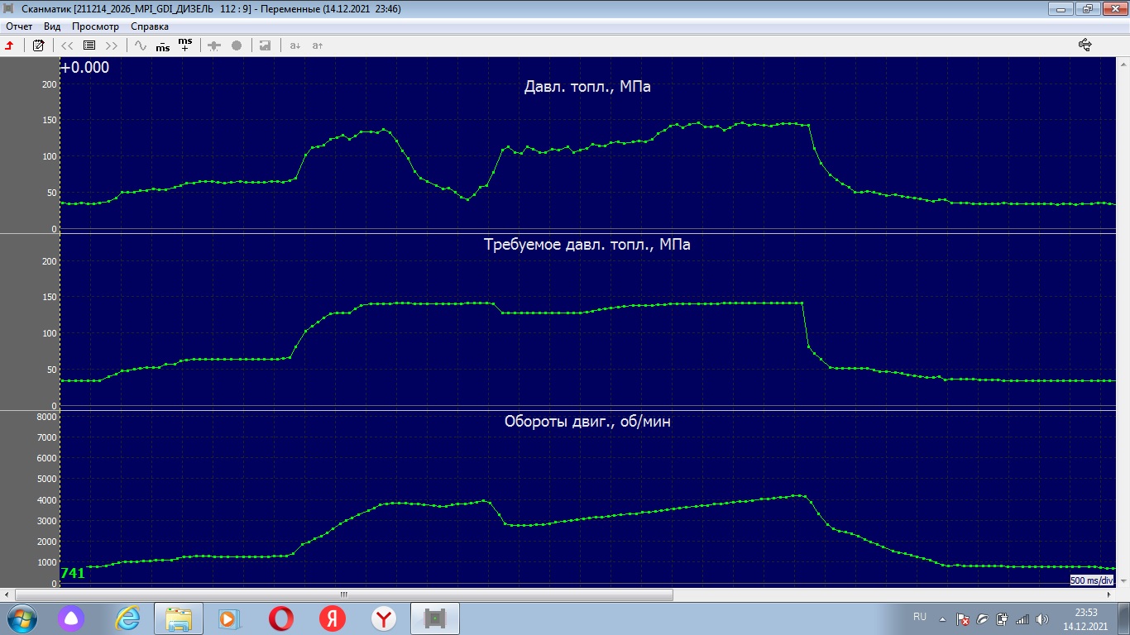This screenshot has width=1130, height=635.
Task: Open the Windows Start menu
Action: [x=22, y=618]
